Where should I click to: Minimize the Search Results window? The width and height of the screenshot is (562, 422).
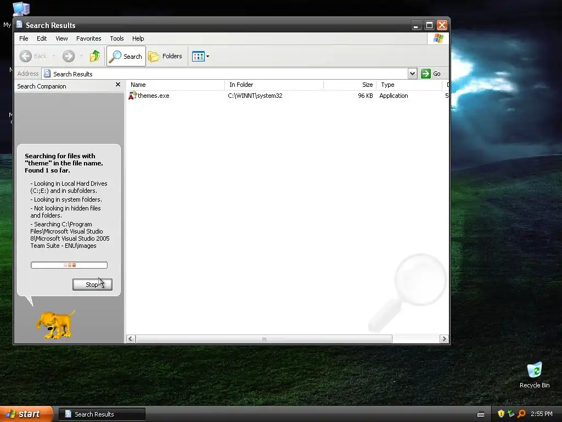[x=416, y=25]
